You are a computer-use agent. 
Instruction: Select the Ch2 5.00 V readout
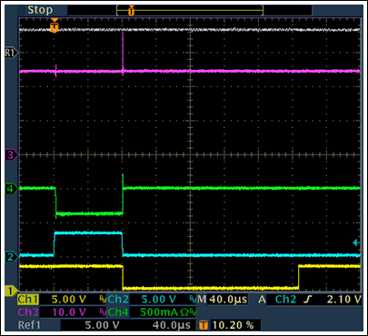142,300
